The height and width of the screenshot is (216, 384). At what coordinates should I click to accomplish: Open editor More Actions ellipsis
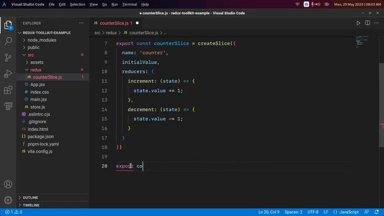[376, 23]
